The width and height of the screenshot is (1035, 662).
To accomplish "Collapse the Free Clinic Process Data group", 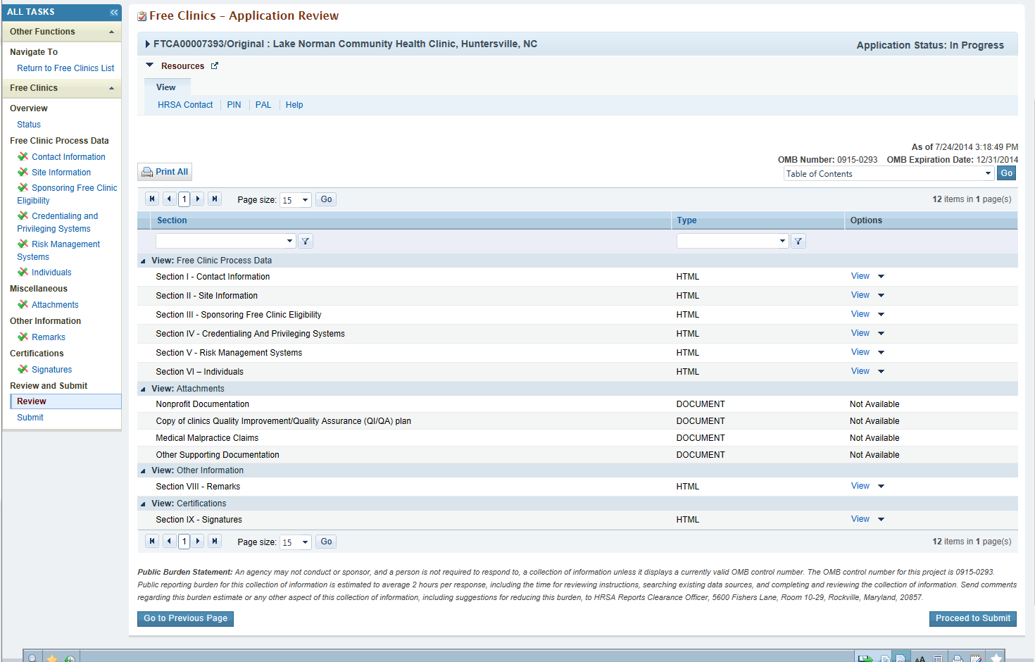I will coord(143,261).
